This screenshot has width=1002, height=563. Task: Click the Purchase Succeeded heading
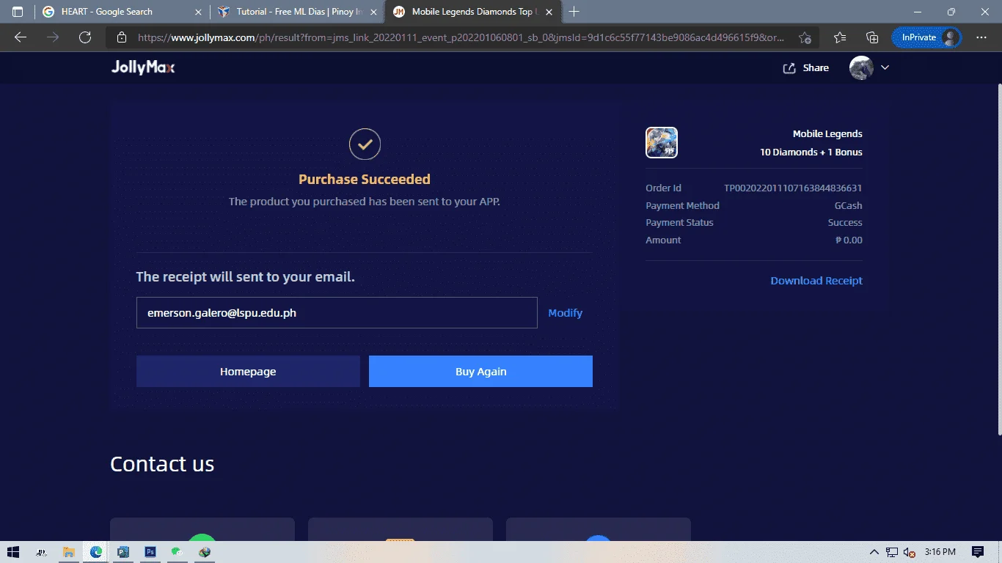[365, 179]
